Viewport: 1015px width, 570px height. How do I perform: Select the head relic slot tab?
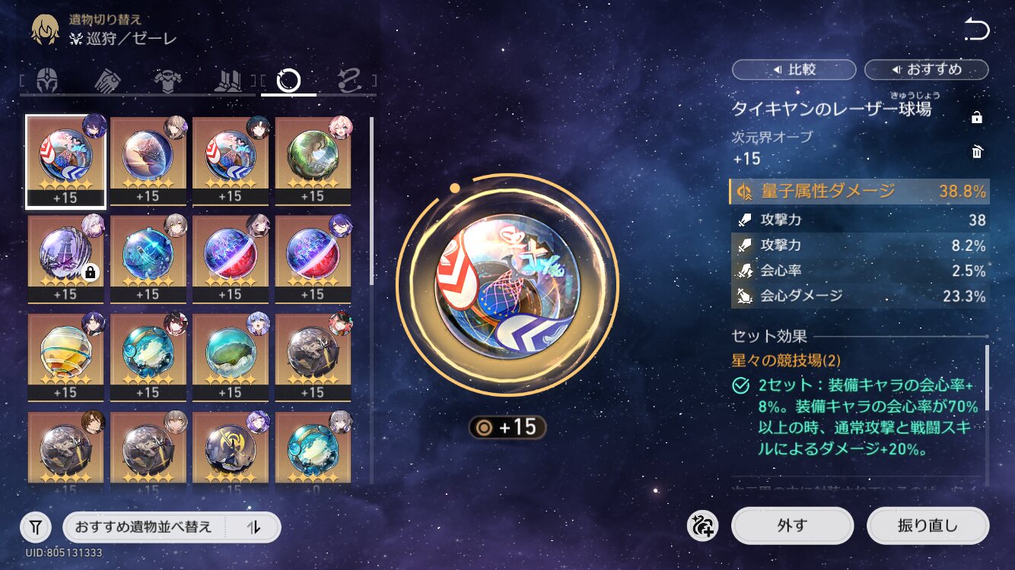(47, 80)
